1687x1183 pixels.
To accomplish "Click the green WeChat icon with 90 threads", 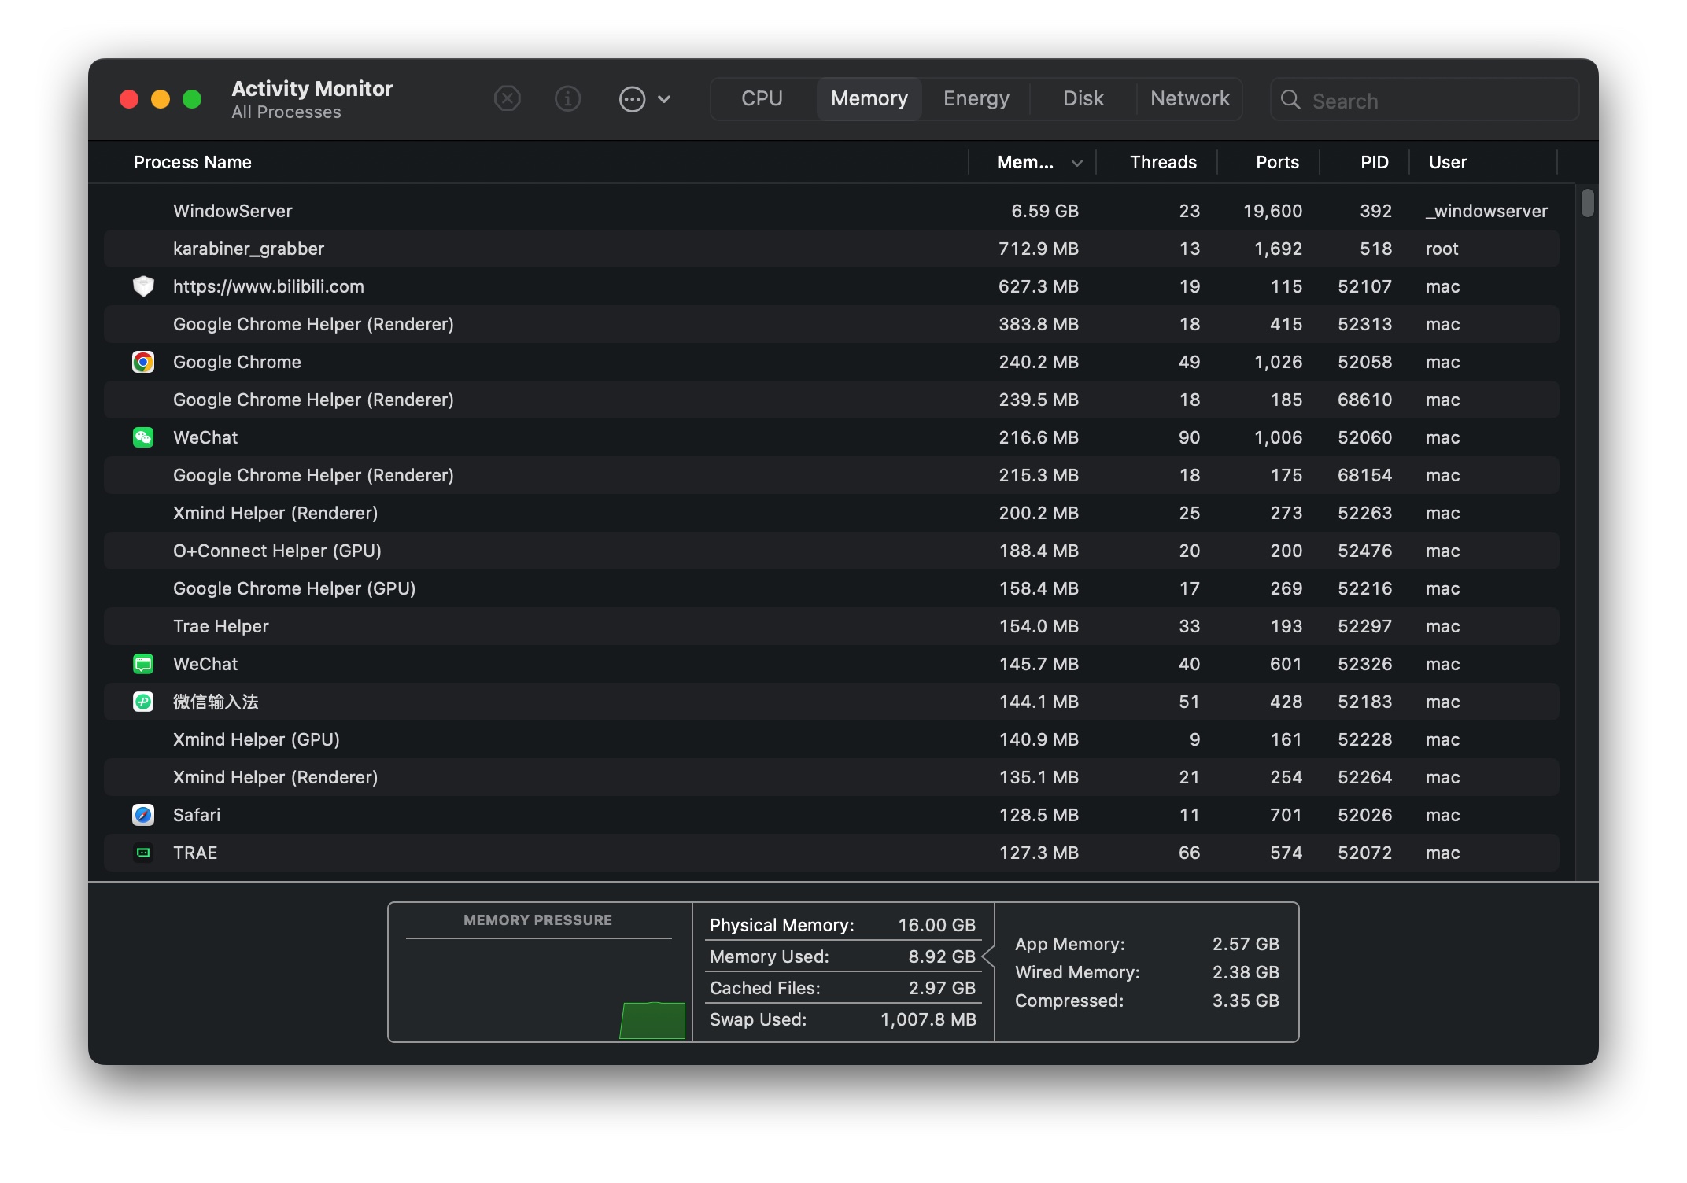I will (x=143, y=437).
